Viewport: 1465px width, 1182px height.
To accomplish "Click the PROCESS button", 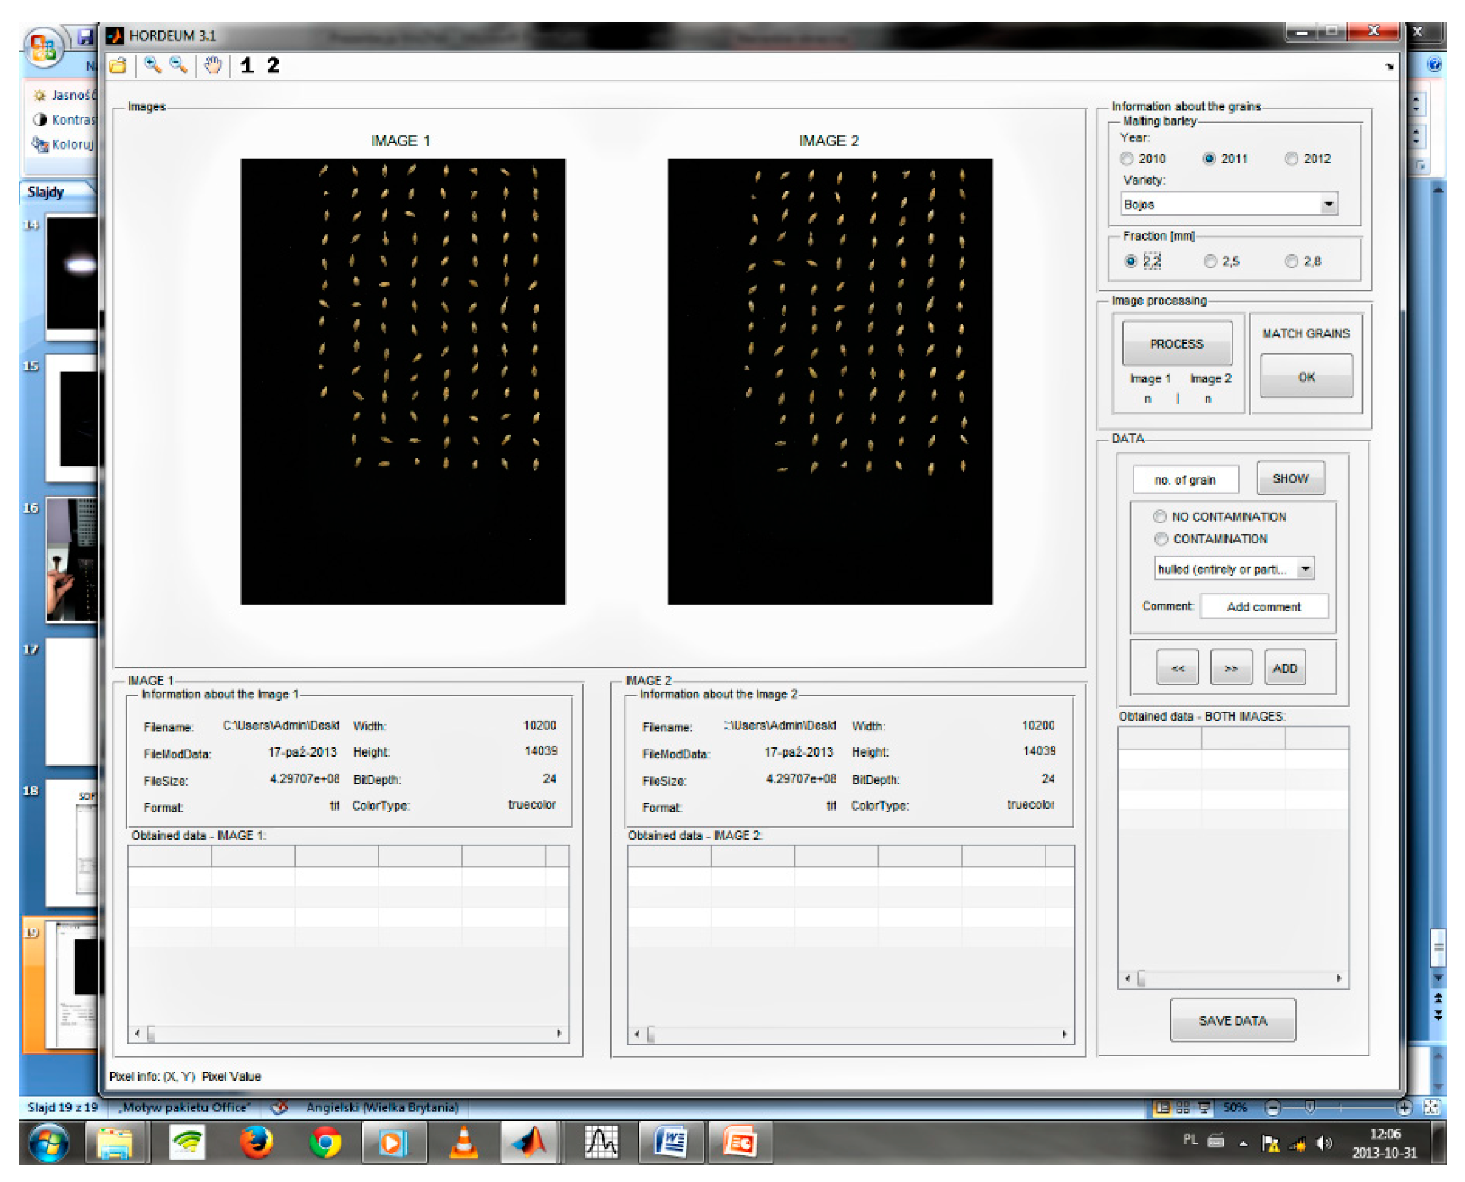I will (1176, 344).
